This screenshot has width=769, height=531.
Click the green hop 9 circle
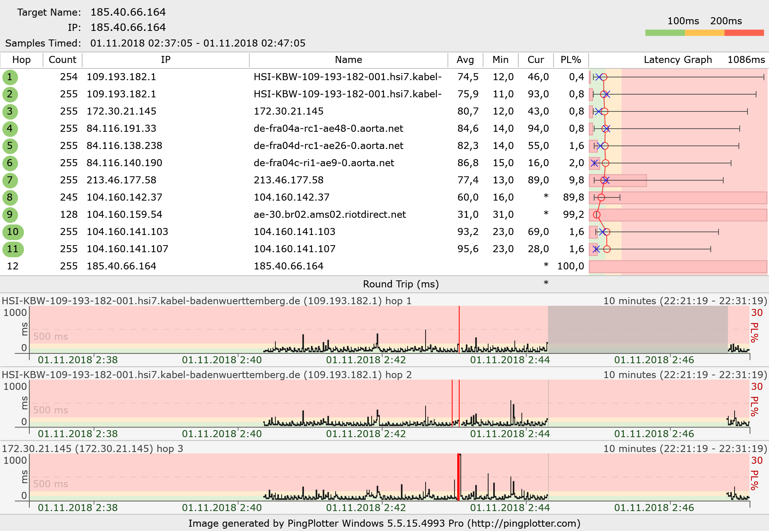pos(10,215)
